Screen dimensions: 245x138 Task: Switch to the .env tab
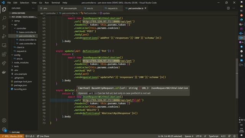(x=48, y=8)
